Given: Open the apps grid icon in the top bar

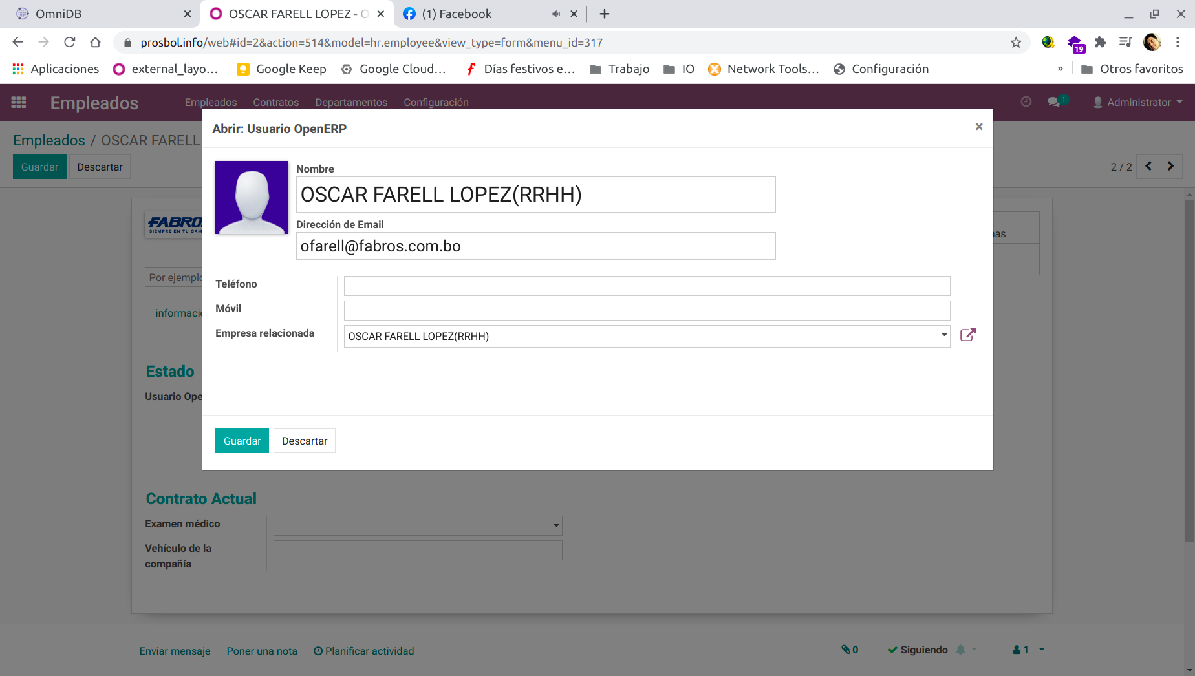Looking at the screenshot, I should coord(18,102).
